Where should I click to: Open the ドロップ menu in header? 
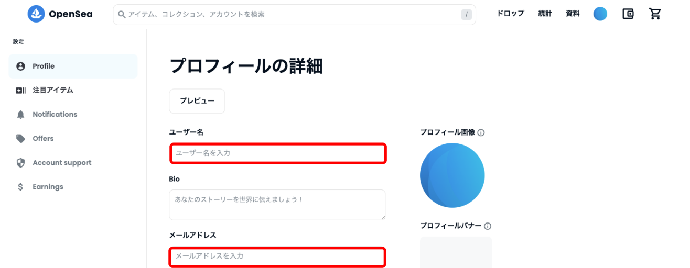[x=511, y=14]
